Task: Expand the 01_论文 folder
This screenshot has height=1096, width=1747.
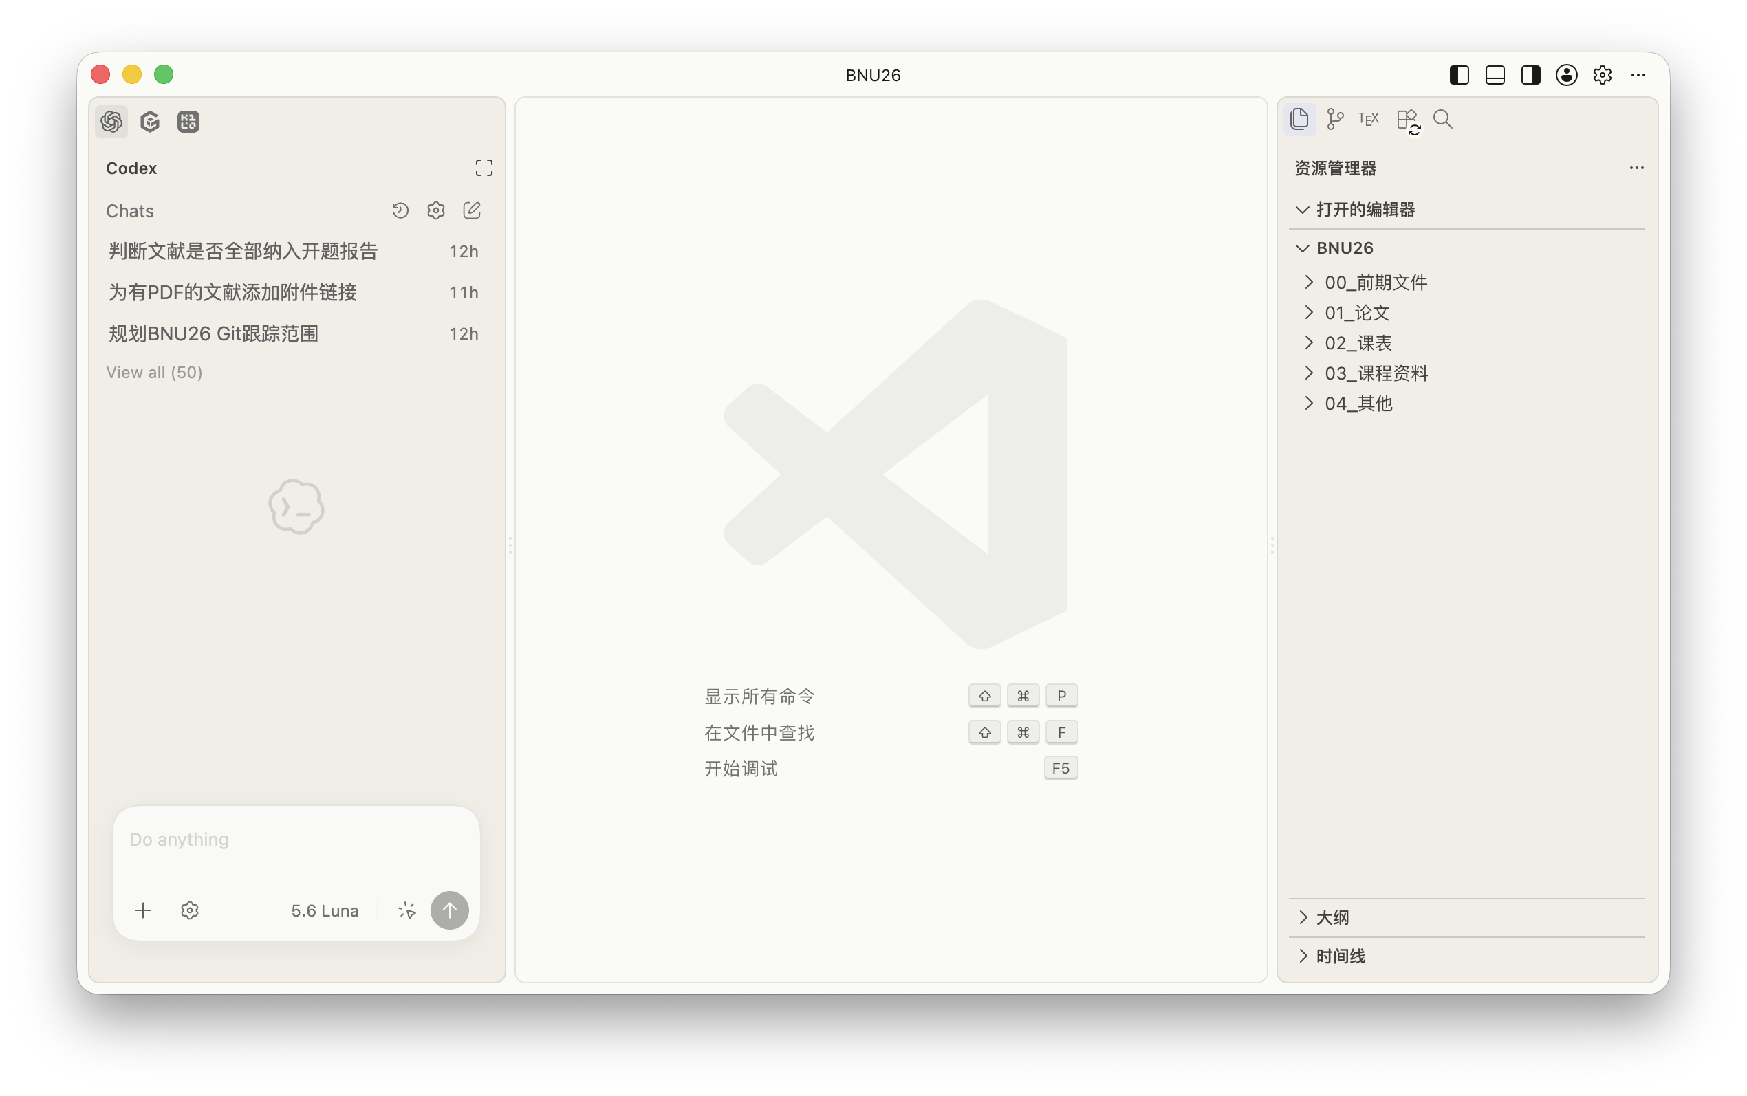Action: pos(1467,312)
